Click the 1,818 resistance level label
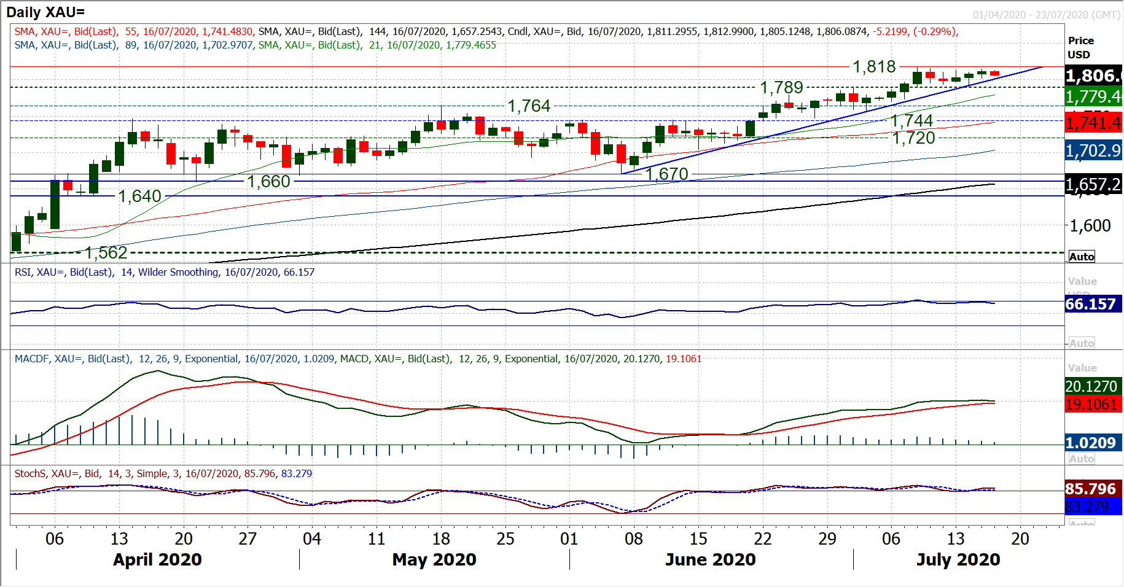 (874, 66)
